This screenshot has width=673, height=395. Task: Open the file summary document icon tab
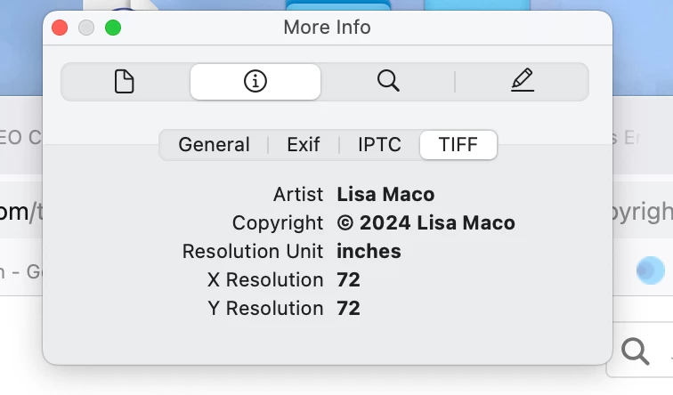pos(125,82)
